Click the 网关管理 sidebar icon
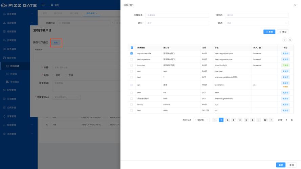 coord(4,14)
